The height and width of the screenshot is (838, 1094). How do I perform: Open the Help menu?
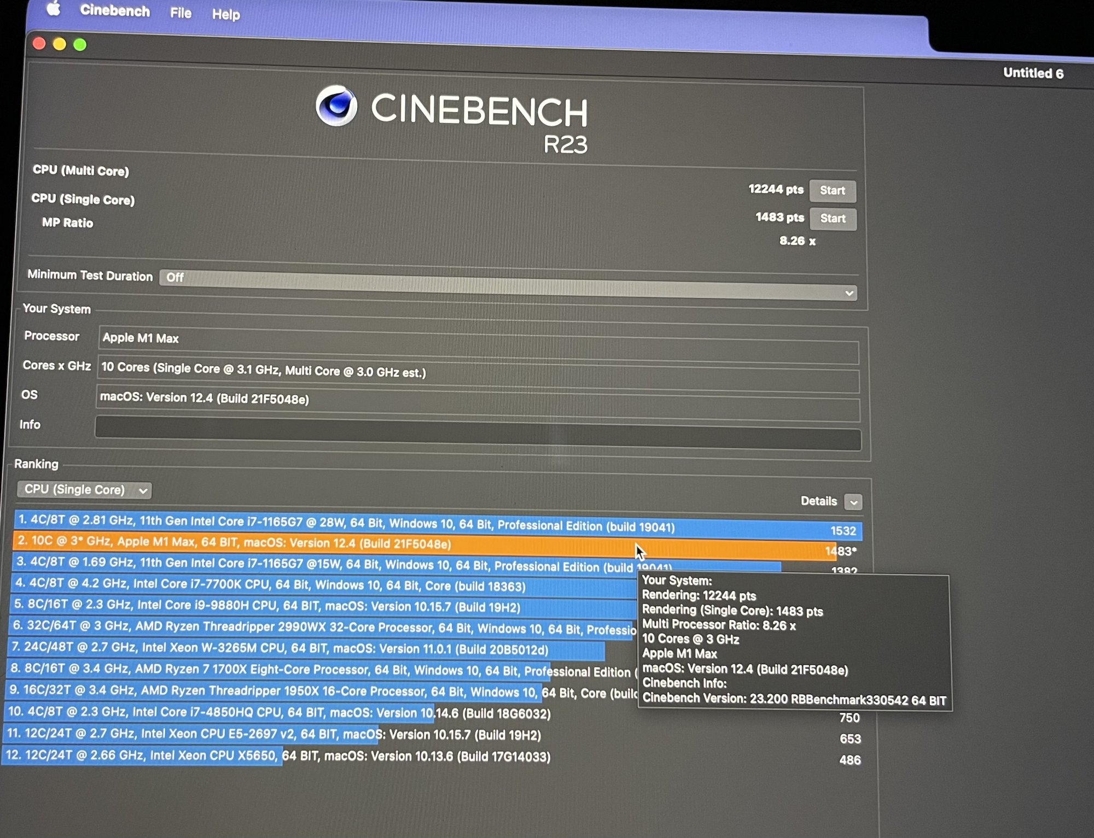226,14
